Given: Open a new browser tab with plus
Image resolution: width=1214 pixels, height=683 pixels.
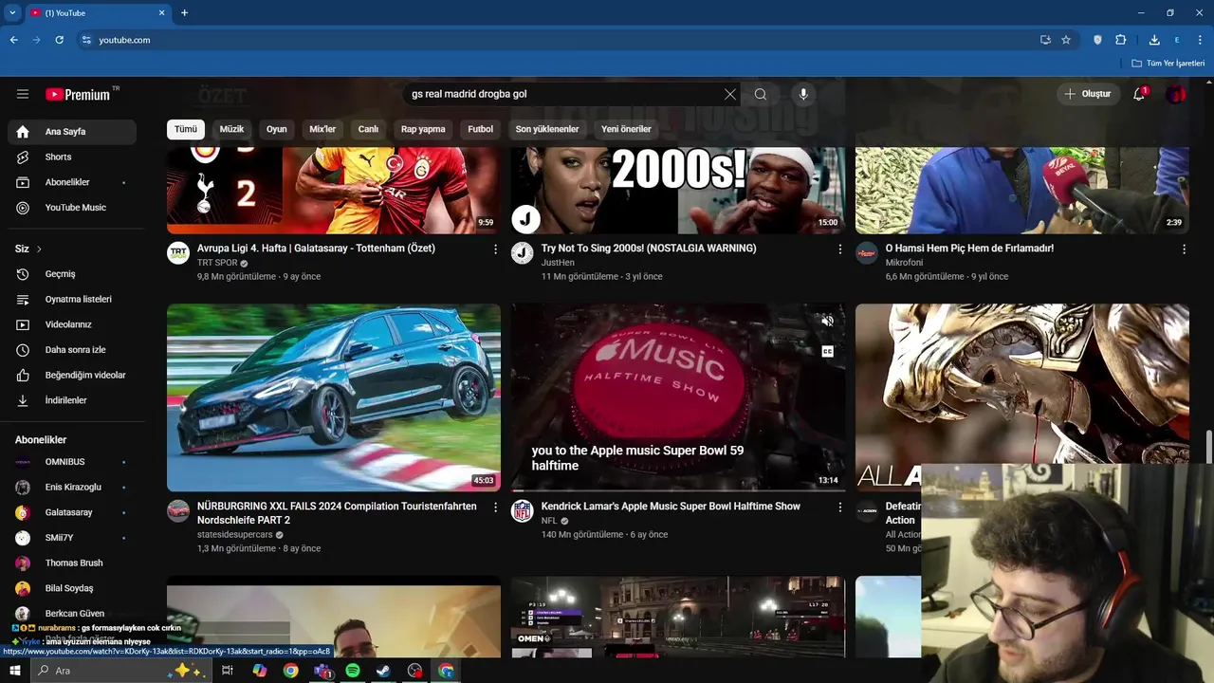Looking at the screenshot, I should click(x=184, y=13).
